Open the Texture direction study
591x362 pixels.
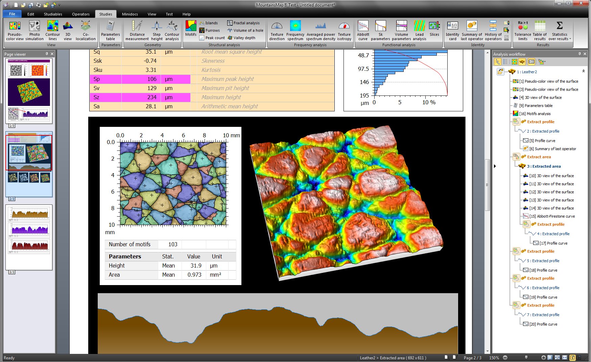pyautogui.click(x=277, y=30)
